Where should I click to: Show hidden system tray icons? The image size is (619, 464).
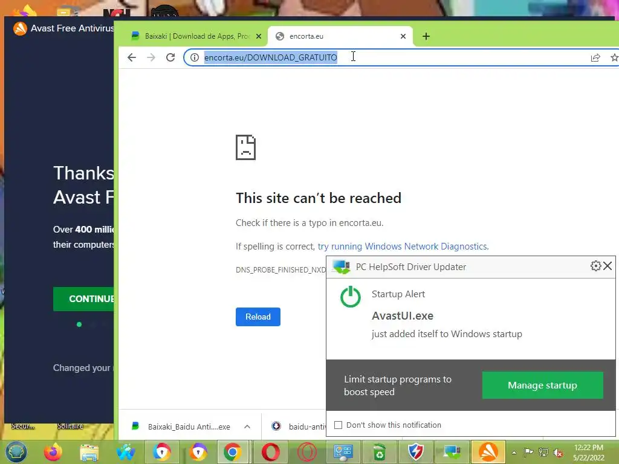click(514, 453)
